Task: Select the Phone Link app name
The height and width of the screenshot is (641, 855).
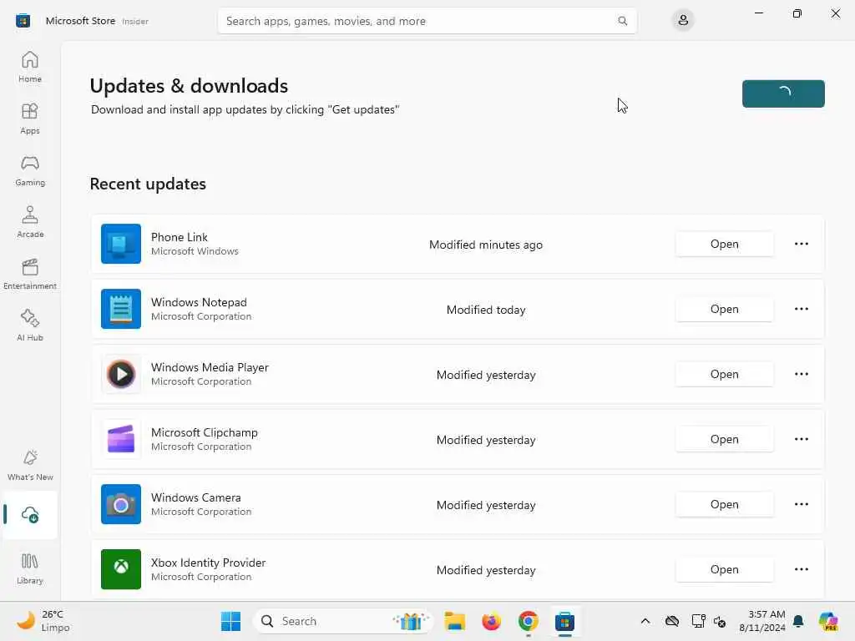Action: 180,237
